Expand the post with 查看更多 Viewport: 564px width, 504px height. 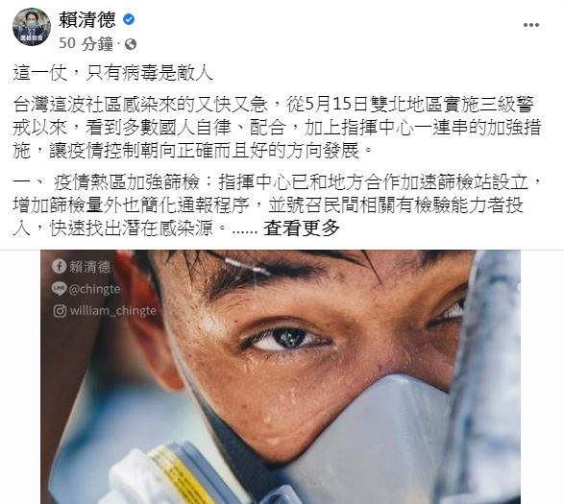pyautogui.click(x=302, y=228)
